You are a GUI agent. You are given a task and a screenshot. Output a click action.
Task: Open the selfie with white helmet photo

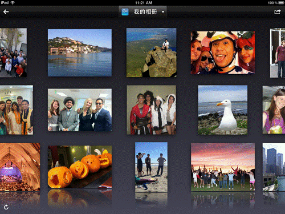[223, 53]
